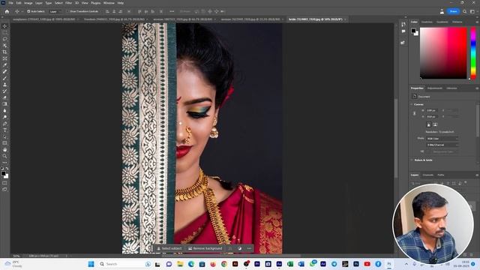
Task: Click the canvas height input field
Action: click(432, 117)
